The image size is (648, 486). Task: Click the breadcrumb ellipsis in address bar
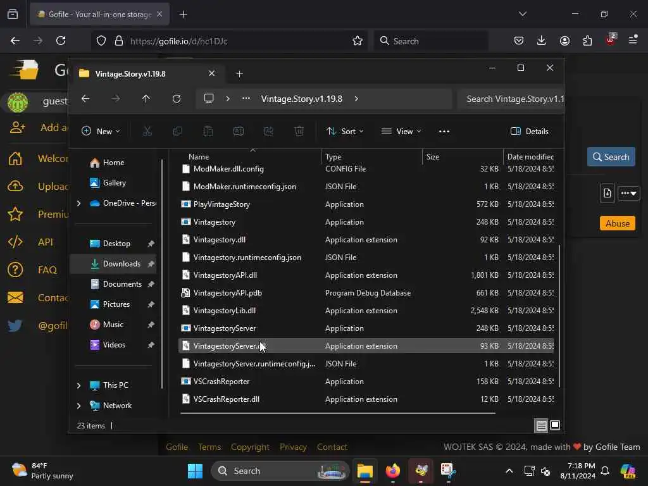click(x=246, y=99)
